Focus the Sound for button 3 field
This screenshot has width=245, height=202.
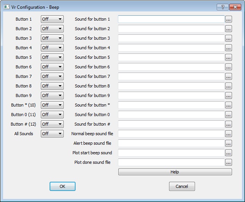click(x=171, y=38)
